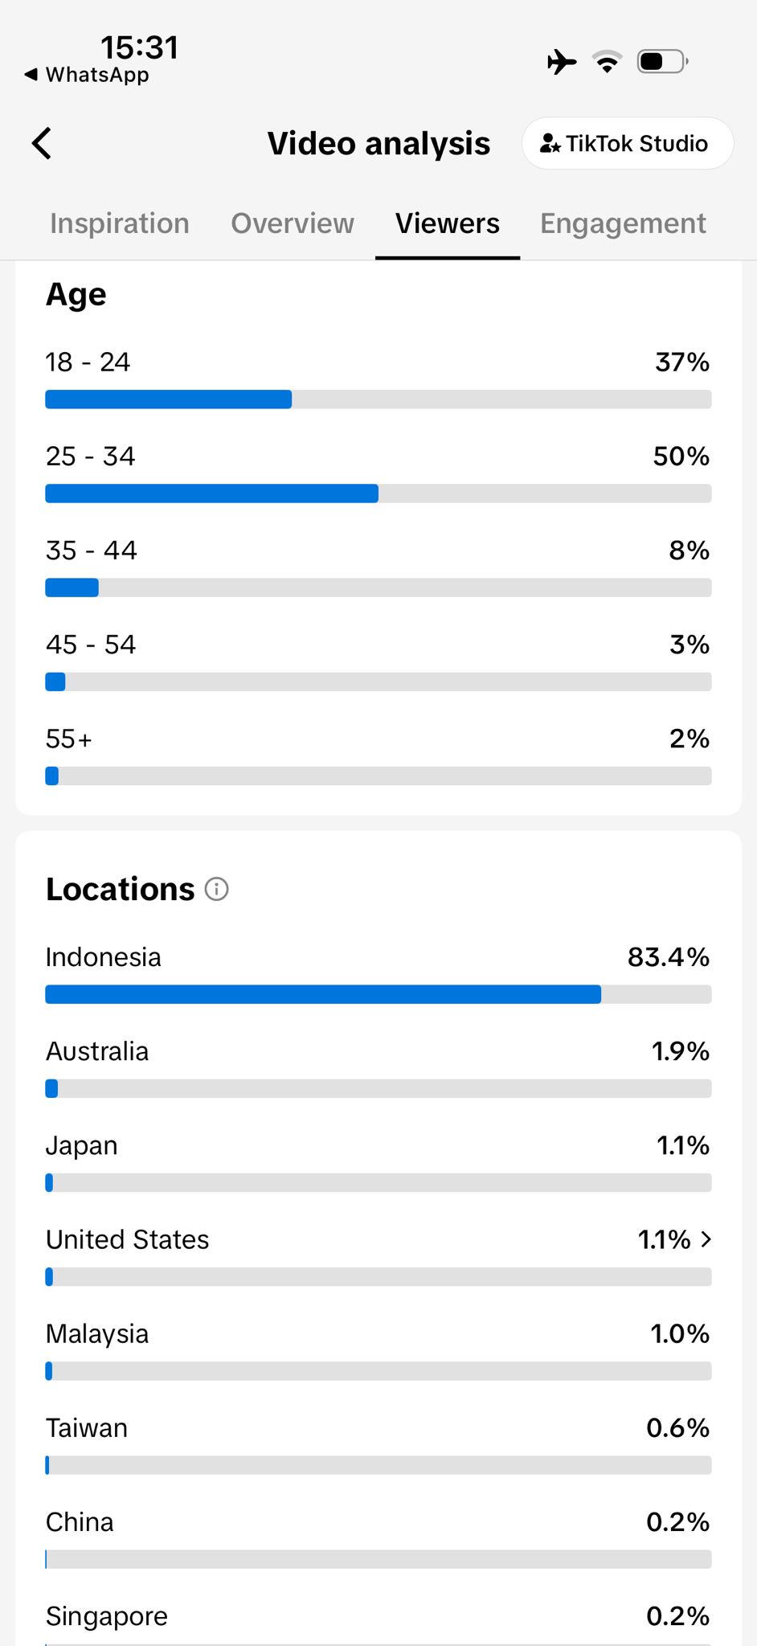
Task: Open the Engagement tab
Action: (623, 223)
